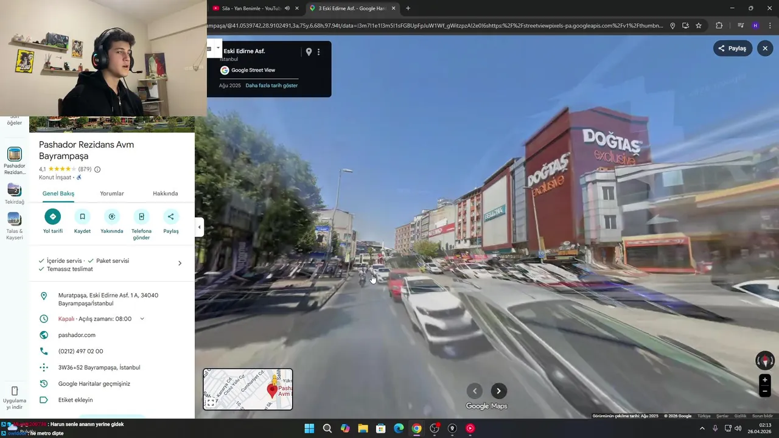The image size is (779, 438).
Task: Switch to Hakkında tab
Action: (x=166, y=193)
